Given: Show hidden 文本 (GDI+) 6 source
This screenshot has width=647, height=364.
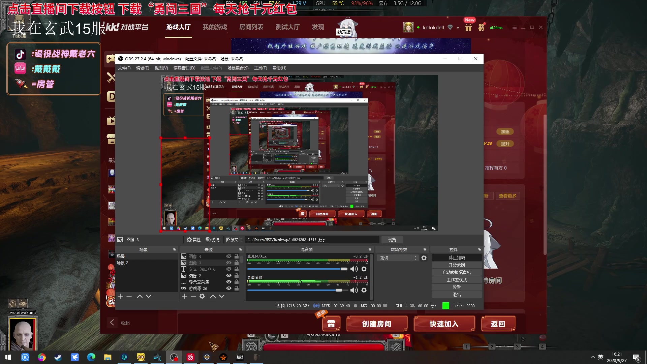Looking at the screenshot, I should pyautogui.click(x=229, y=269).
